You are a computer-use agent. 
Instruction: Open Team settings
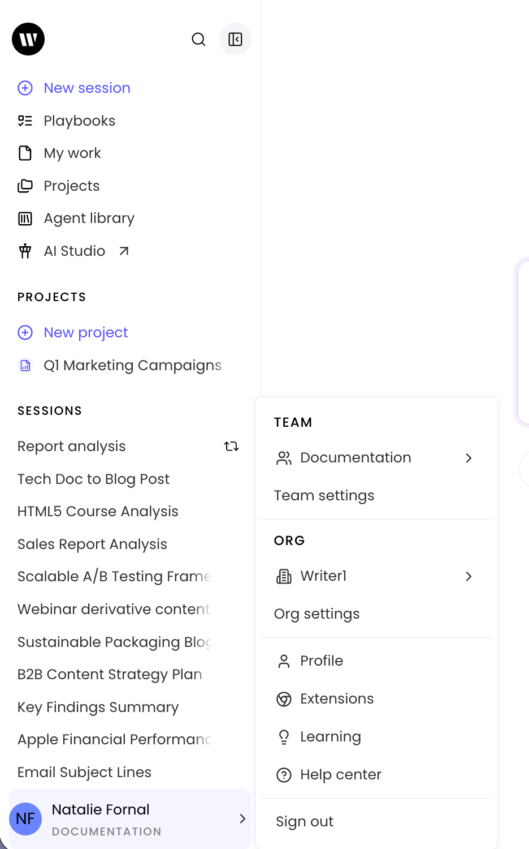tap(324, 495)
